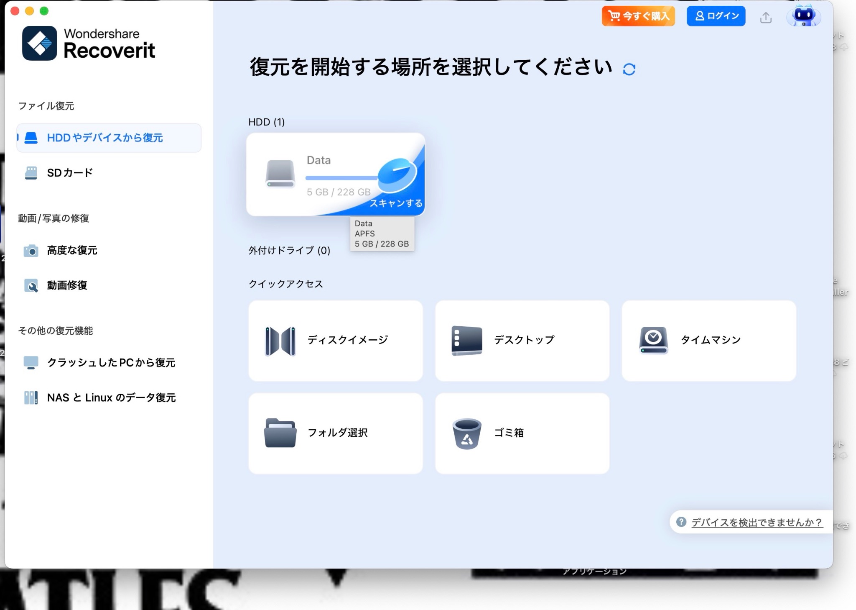Click the desktop drive icon
856x610 pixels.
(x=467, y=341)
